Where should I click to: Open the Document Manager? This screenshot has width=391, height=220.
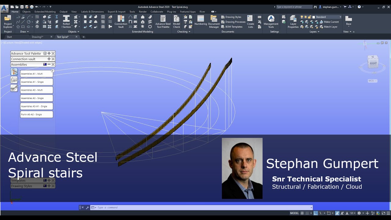[214, 22]
